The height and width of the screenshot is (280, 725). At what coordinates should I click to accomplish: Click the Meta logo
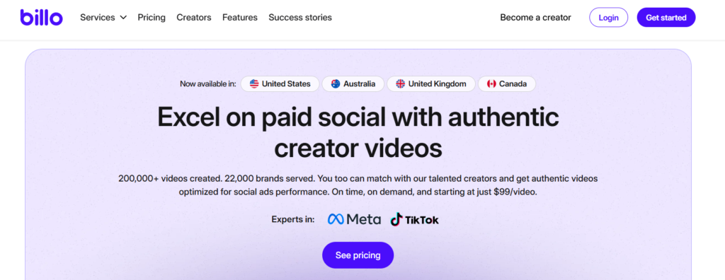point(354,219)
